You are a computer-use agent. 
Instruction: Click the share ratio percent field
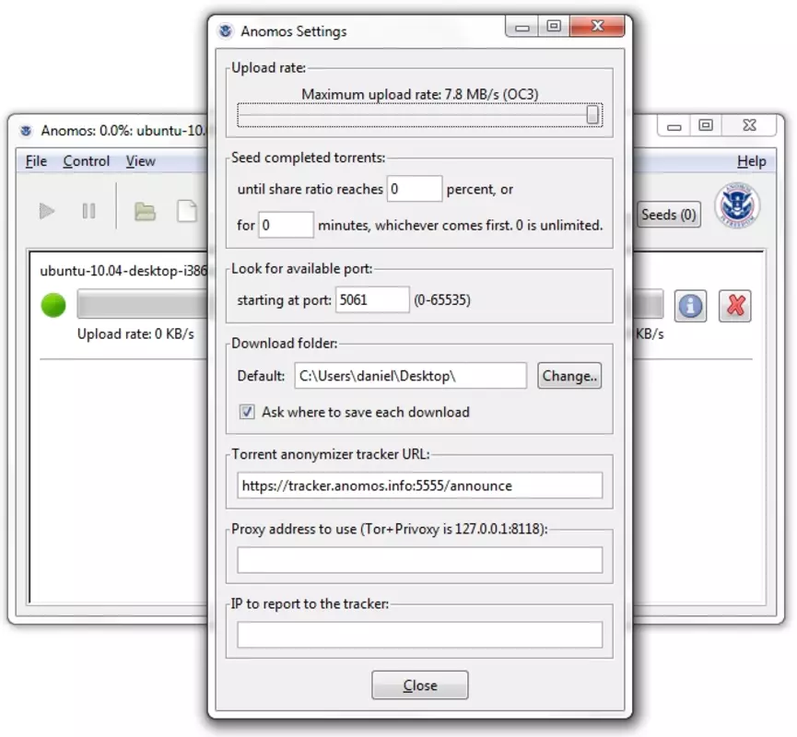click(x=415, y=189)
